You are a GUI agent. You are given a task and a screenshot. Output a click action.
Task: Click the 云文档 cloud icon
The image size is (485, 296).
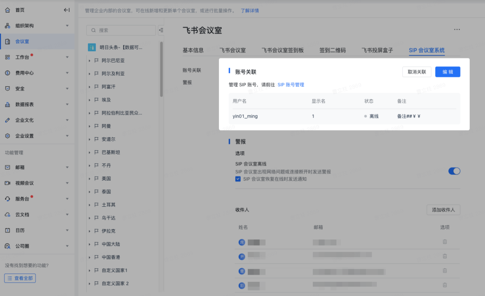pos(7,215)
